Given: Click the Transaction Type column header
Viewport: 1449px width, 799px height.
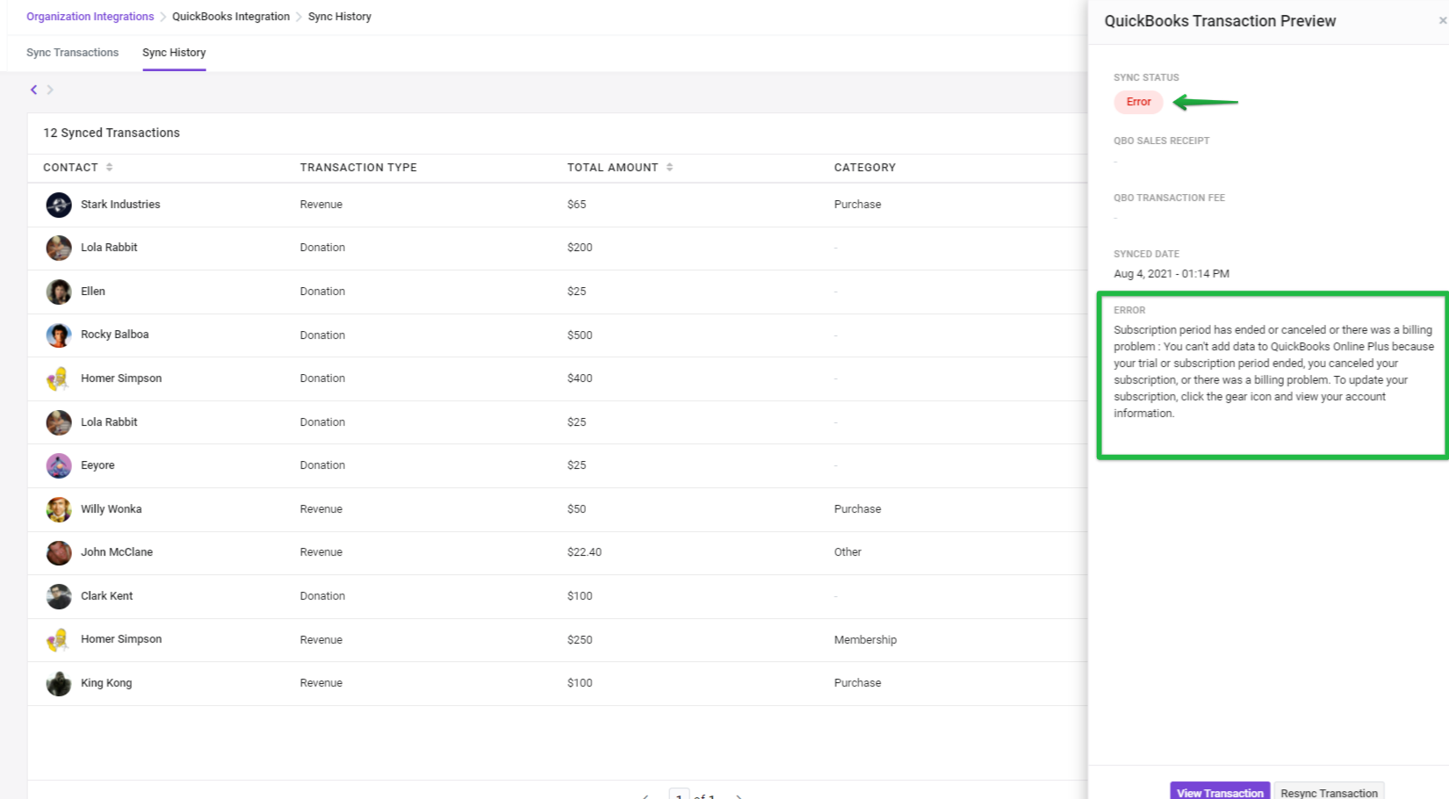Looking at the screenshot, I should click(x=358, y=168).
